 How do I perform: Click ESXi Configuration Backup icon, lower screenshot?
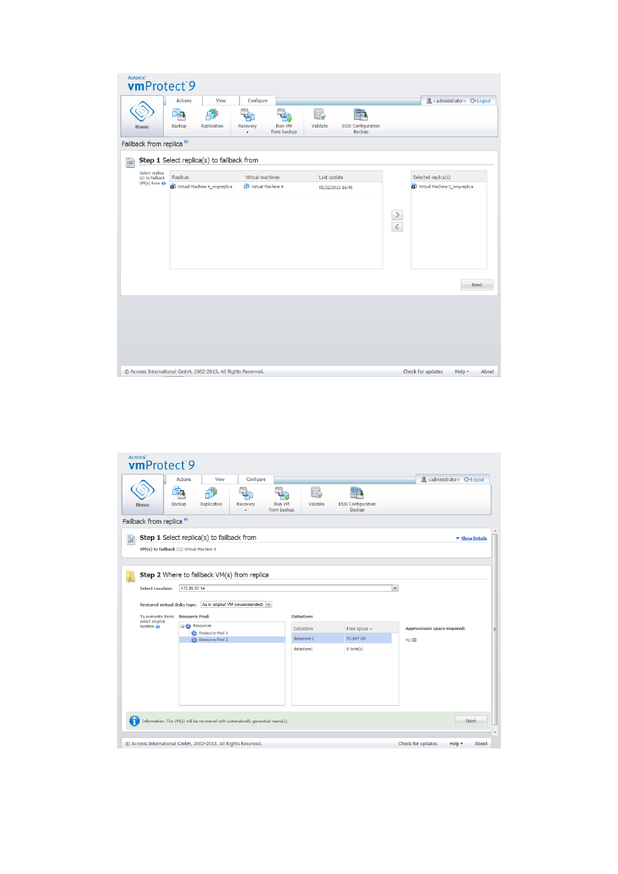pos(357,493)
